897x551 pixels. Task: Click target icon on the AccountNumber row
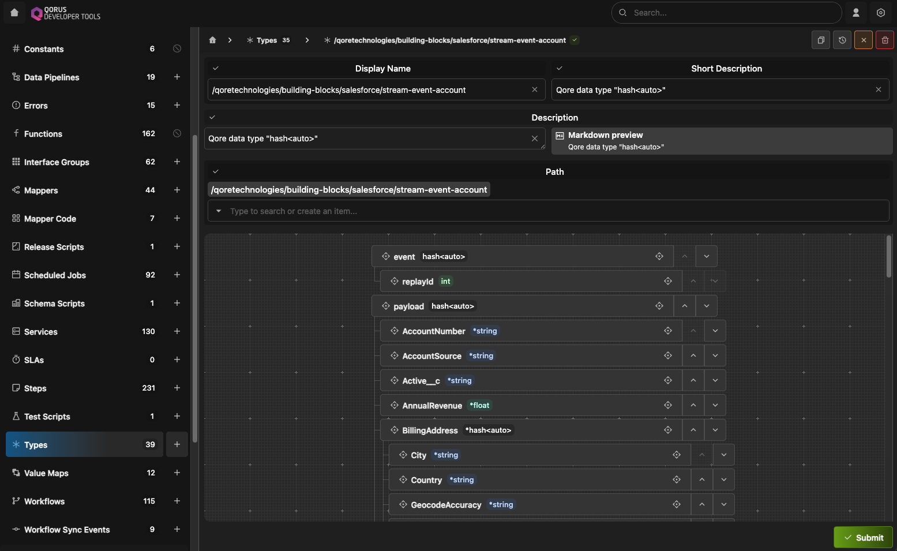pyautogui.click(x=668, y=331)
